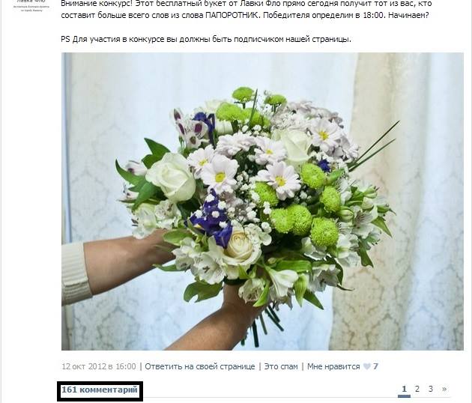Viewport: 472px width, 403px height.
Task: Open the post date 12 окт 2012 link
Action: pos(99,366)
